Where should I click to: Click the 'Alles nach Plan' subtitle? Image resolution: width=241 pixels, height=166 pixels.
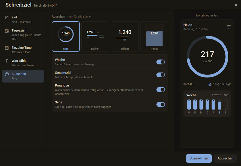pyautogui.click(x=21, y=52)
